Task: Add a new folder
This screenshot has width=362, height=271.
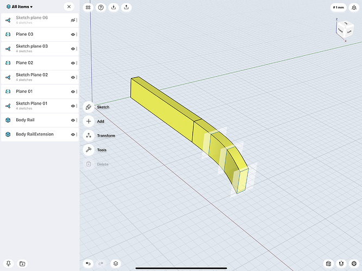Action: (22, 263)
